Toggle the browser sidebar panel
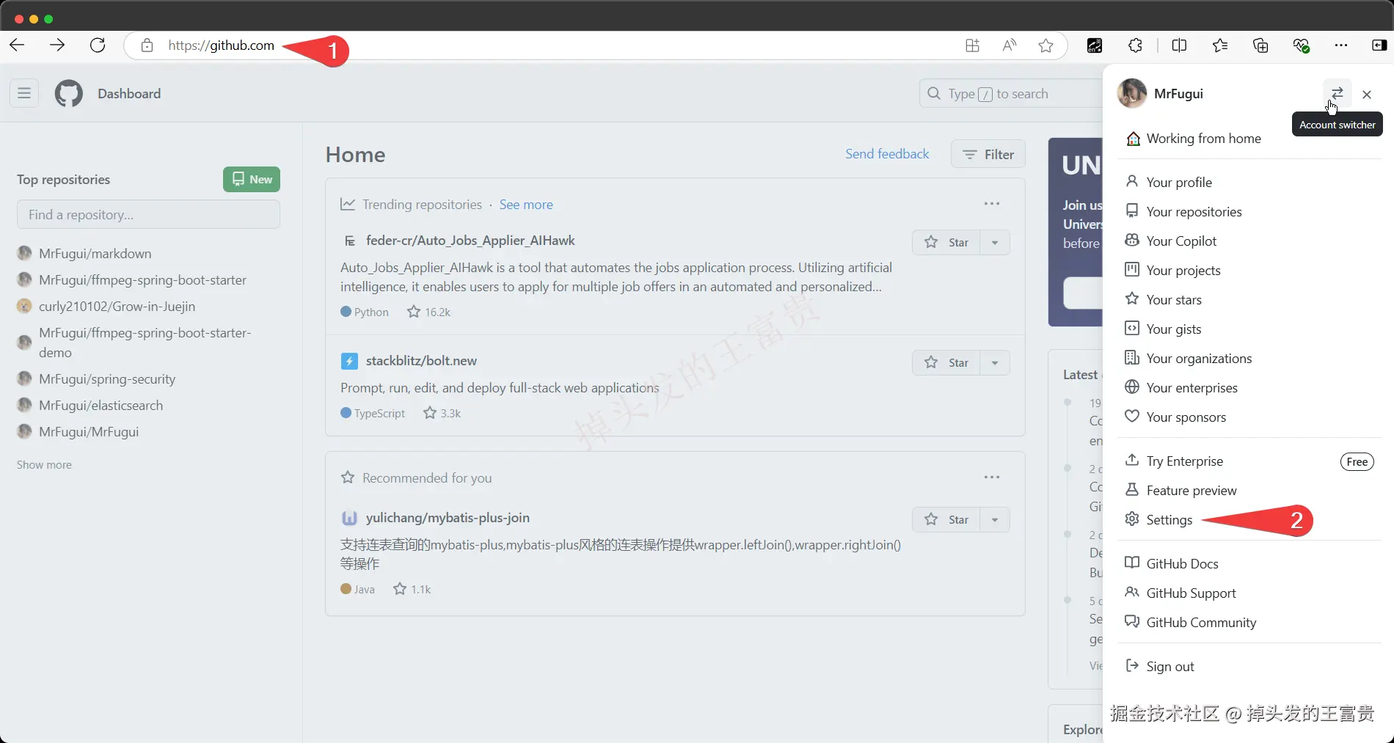This screenshot has width=1394, height=743. pos(1379,45)
